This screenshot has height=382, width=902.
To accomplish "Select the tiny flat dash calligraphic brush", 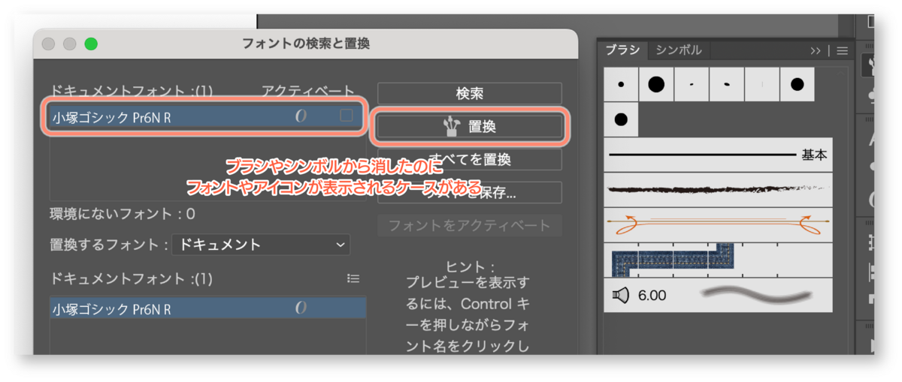I will point(692,84).
